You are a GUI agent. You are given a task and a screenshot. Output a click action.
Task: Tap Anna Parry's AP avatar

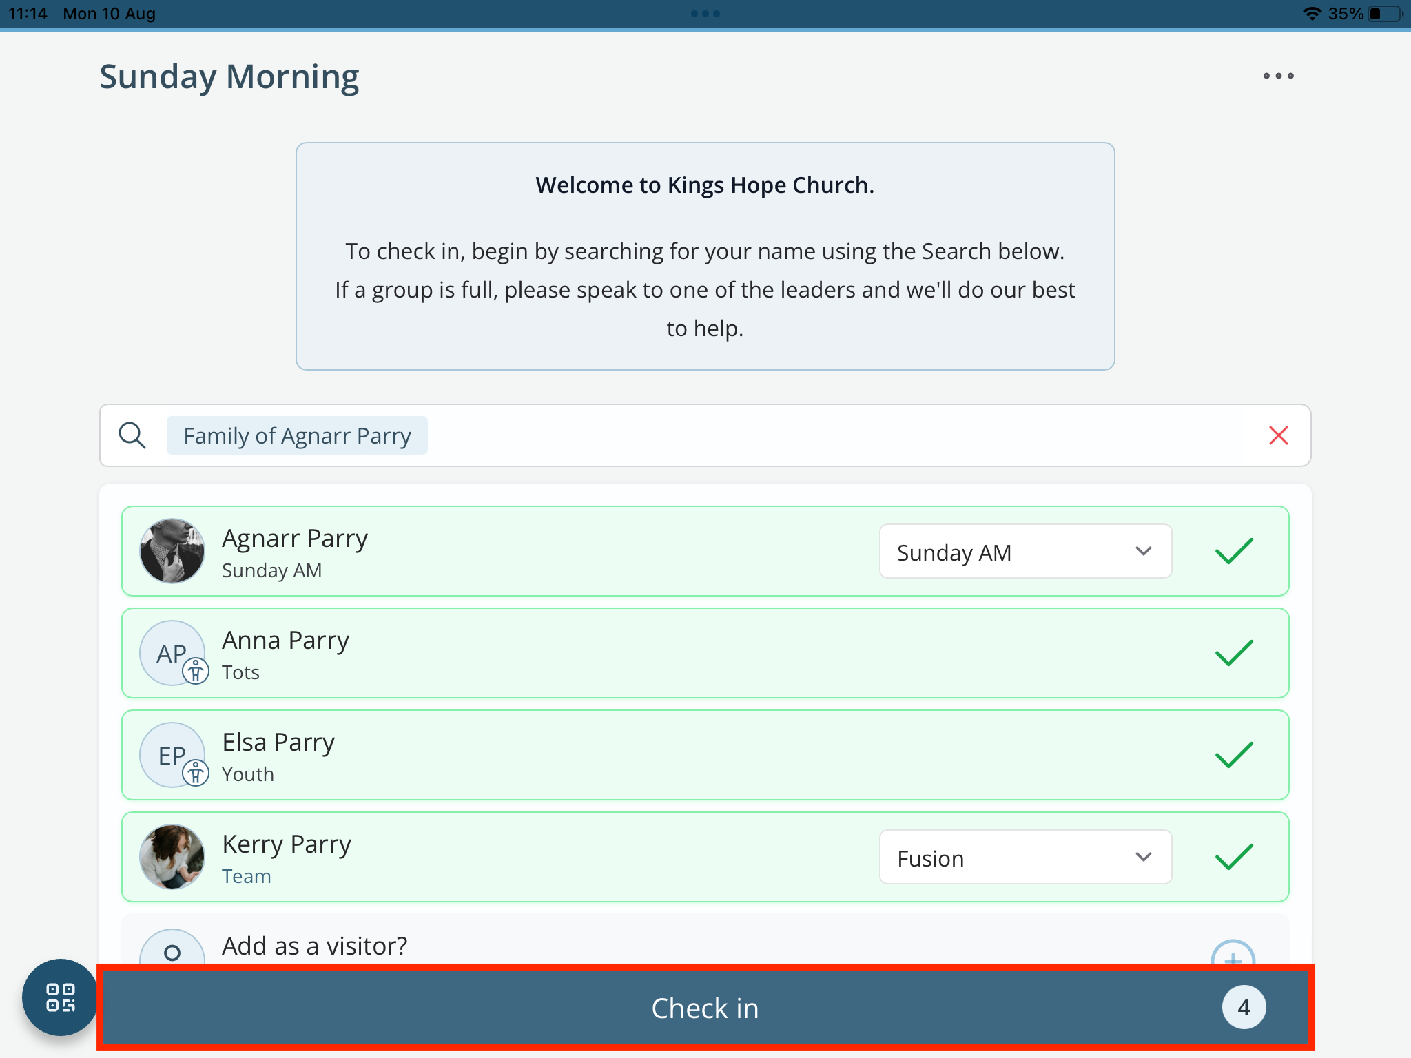[172, 652]
